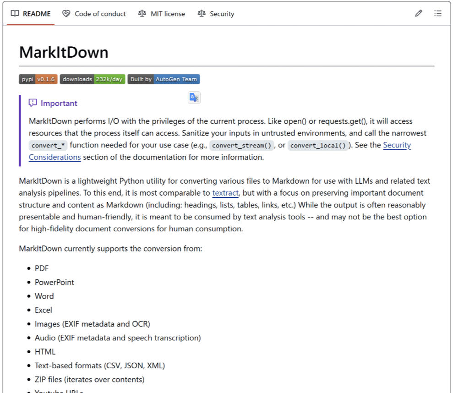Click the MarkItDown heading

[64, 52]
